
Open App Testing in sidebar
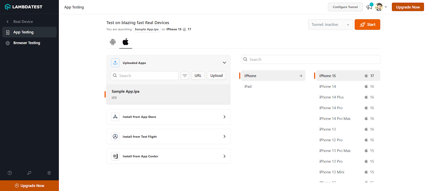(29, 32)
